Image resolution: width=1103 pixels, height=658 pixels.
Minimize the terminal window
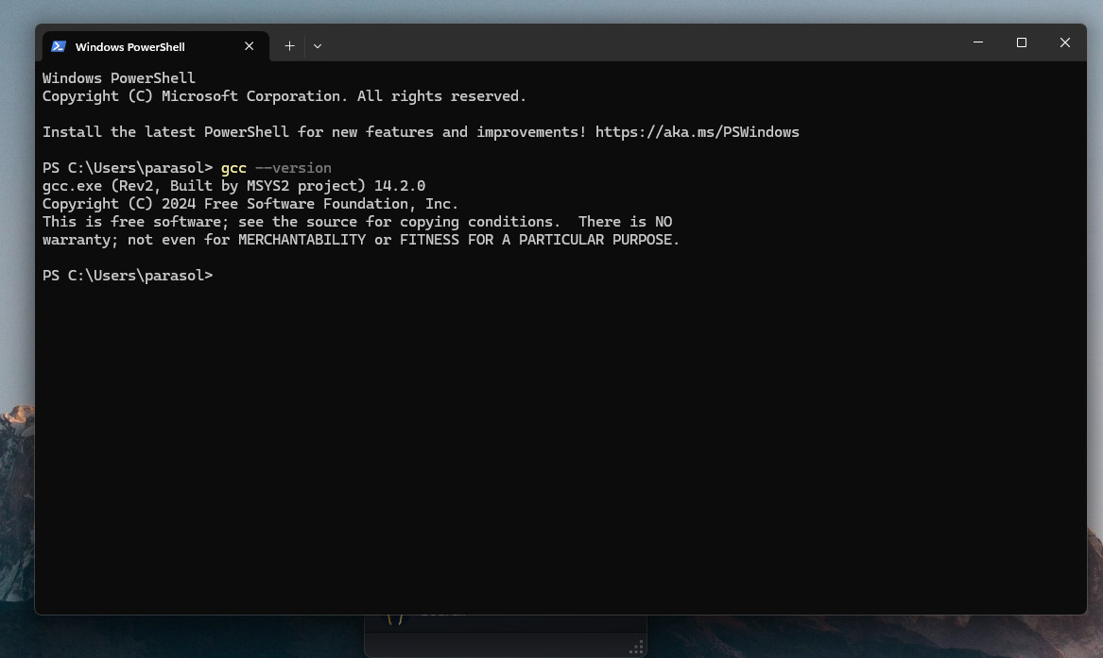(978, 42)
